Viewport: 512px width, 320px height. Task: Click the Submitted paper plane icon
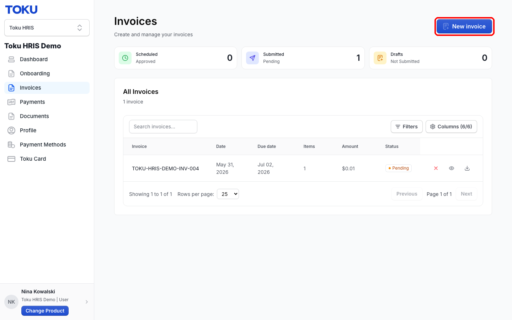point(252,58)
